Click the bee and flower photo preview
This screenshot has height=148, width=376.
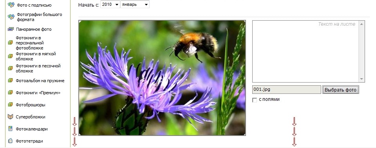(162, 78)
